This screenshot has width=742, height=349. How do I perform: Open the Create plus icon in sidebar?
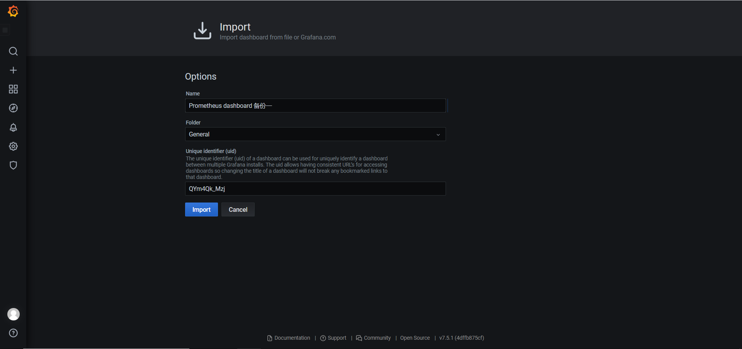click(x=13, y=70)
